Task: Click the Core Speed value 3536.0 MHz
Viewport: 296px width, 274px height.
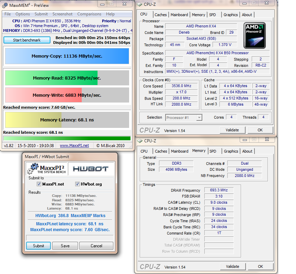Action: click(x=181, y=86)
